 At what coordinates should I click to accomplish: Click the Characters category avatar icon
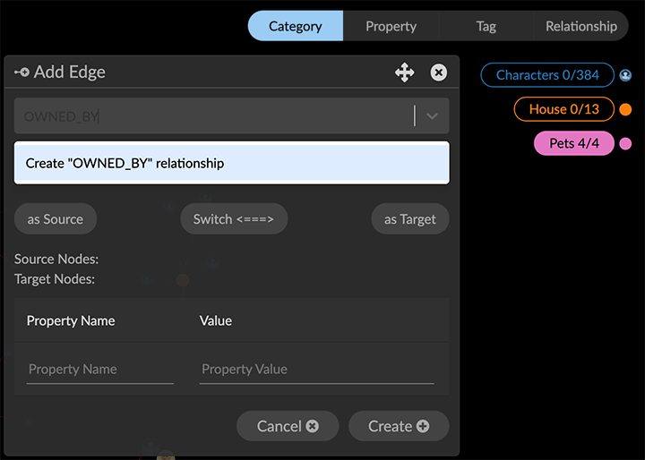click(x=625, y=76)
